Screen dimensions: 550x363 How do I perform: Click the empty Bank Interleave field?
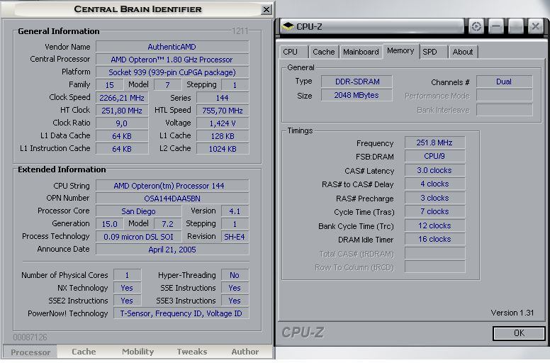click(504, 109)
